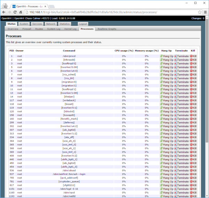This screenshot has width=209, height=198.
Task: Open the Services tab
Action: click(37, 24)
